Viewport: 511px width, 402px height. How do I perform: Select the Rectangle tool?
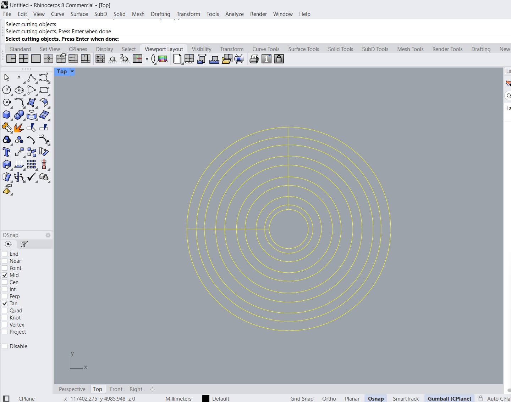(44, 90)
